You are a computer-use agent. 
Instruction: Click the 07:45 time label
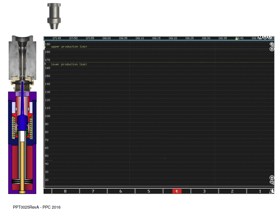coord(57,38)
